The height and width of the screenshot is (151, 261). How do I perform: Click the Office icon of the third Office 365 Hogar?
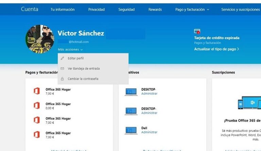pos(37,120)
